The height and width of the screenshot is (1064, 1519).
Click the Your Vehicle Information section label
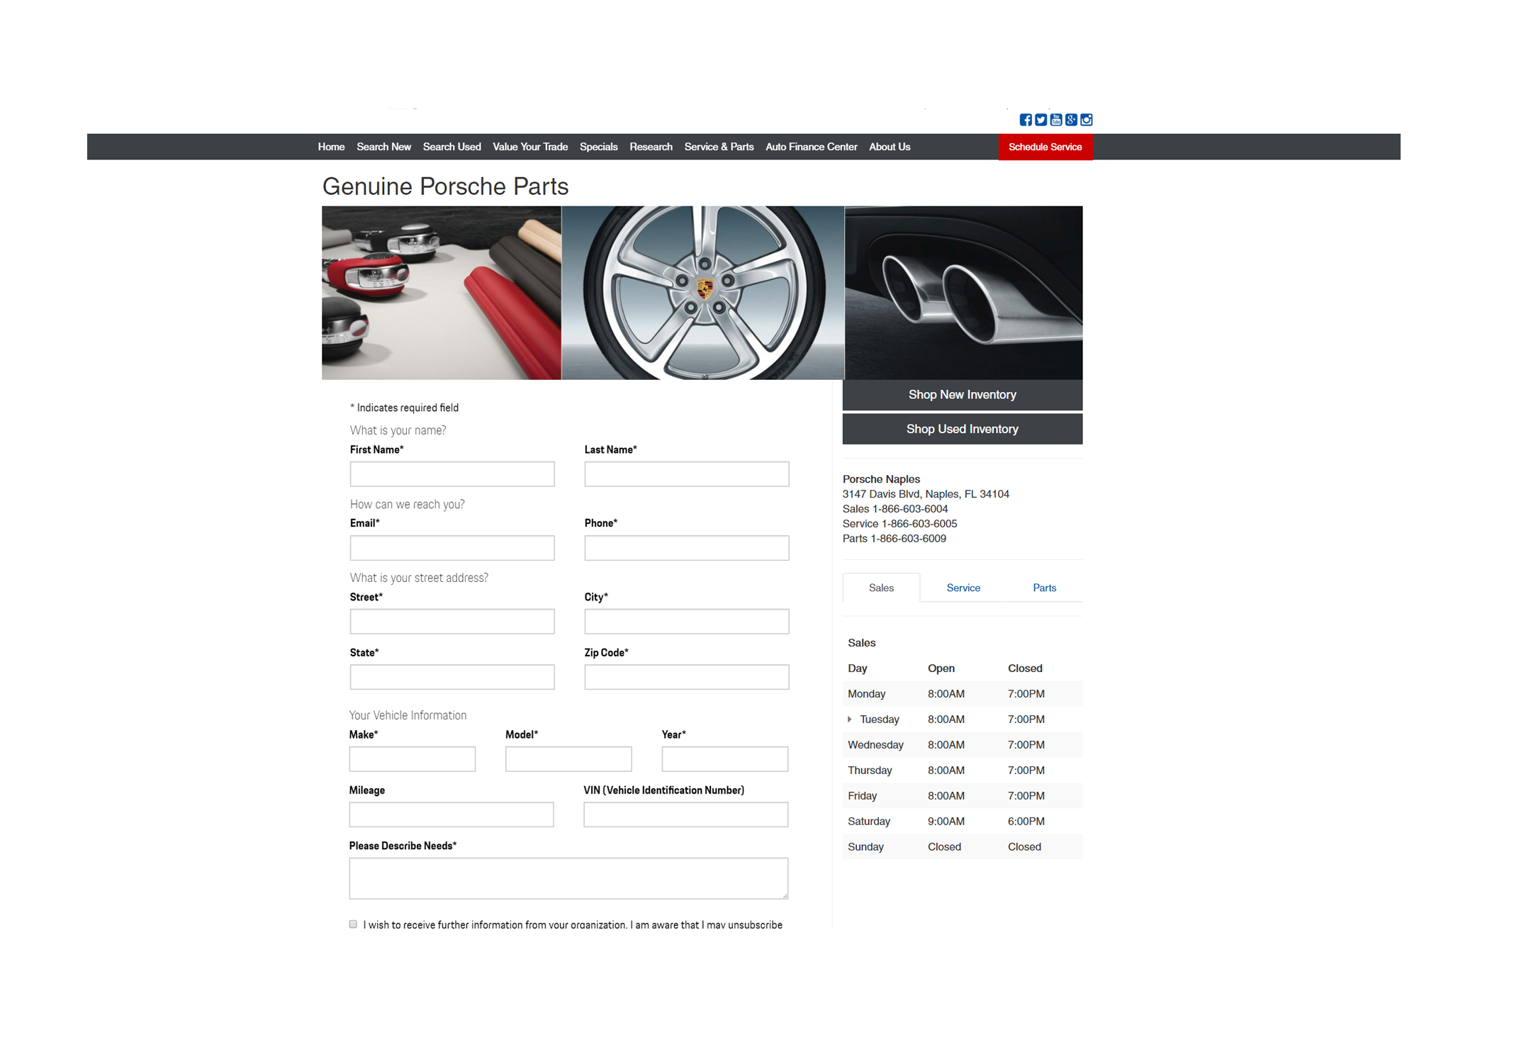point(408,715)
